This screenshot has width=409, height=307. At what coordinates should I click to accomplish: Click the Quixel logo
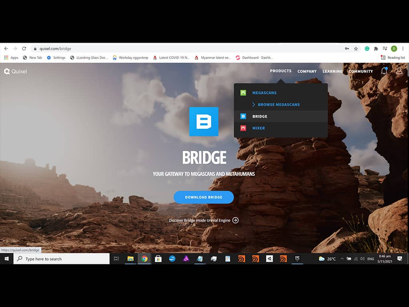click(x=16, y=71)
